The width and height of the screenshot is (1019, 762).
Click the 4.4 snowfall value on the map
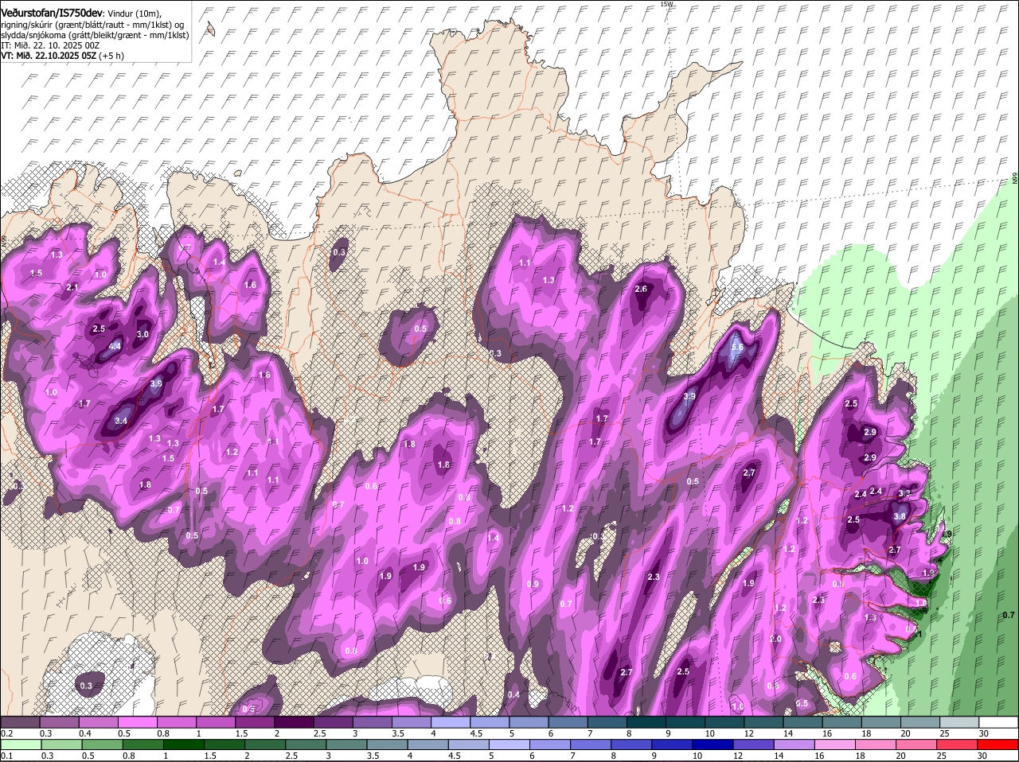[115, 346]
